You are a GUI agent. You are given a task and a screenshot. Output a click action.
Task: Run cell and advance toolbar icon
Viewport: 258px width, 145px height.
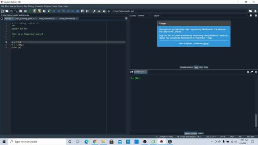40,11
